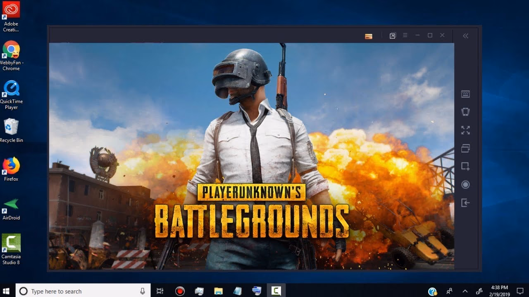Image resolution: width=529 pixels, height=297 pixels.
Task: Enter fullscreen using the sidebar expand icon
Action: (x=465, y=130)
